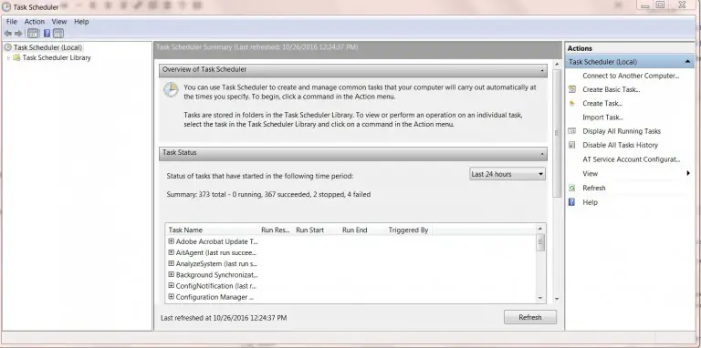Screen dimensions: 701x348
Task: Click the Create Task icon
Action: (x=571, y=104)
